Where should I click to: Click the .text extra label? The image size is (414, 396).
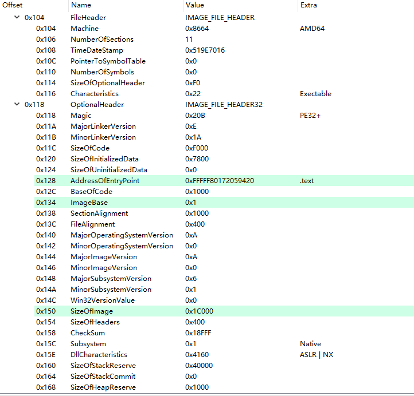click(307, 181)
